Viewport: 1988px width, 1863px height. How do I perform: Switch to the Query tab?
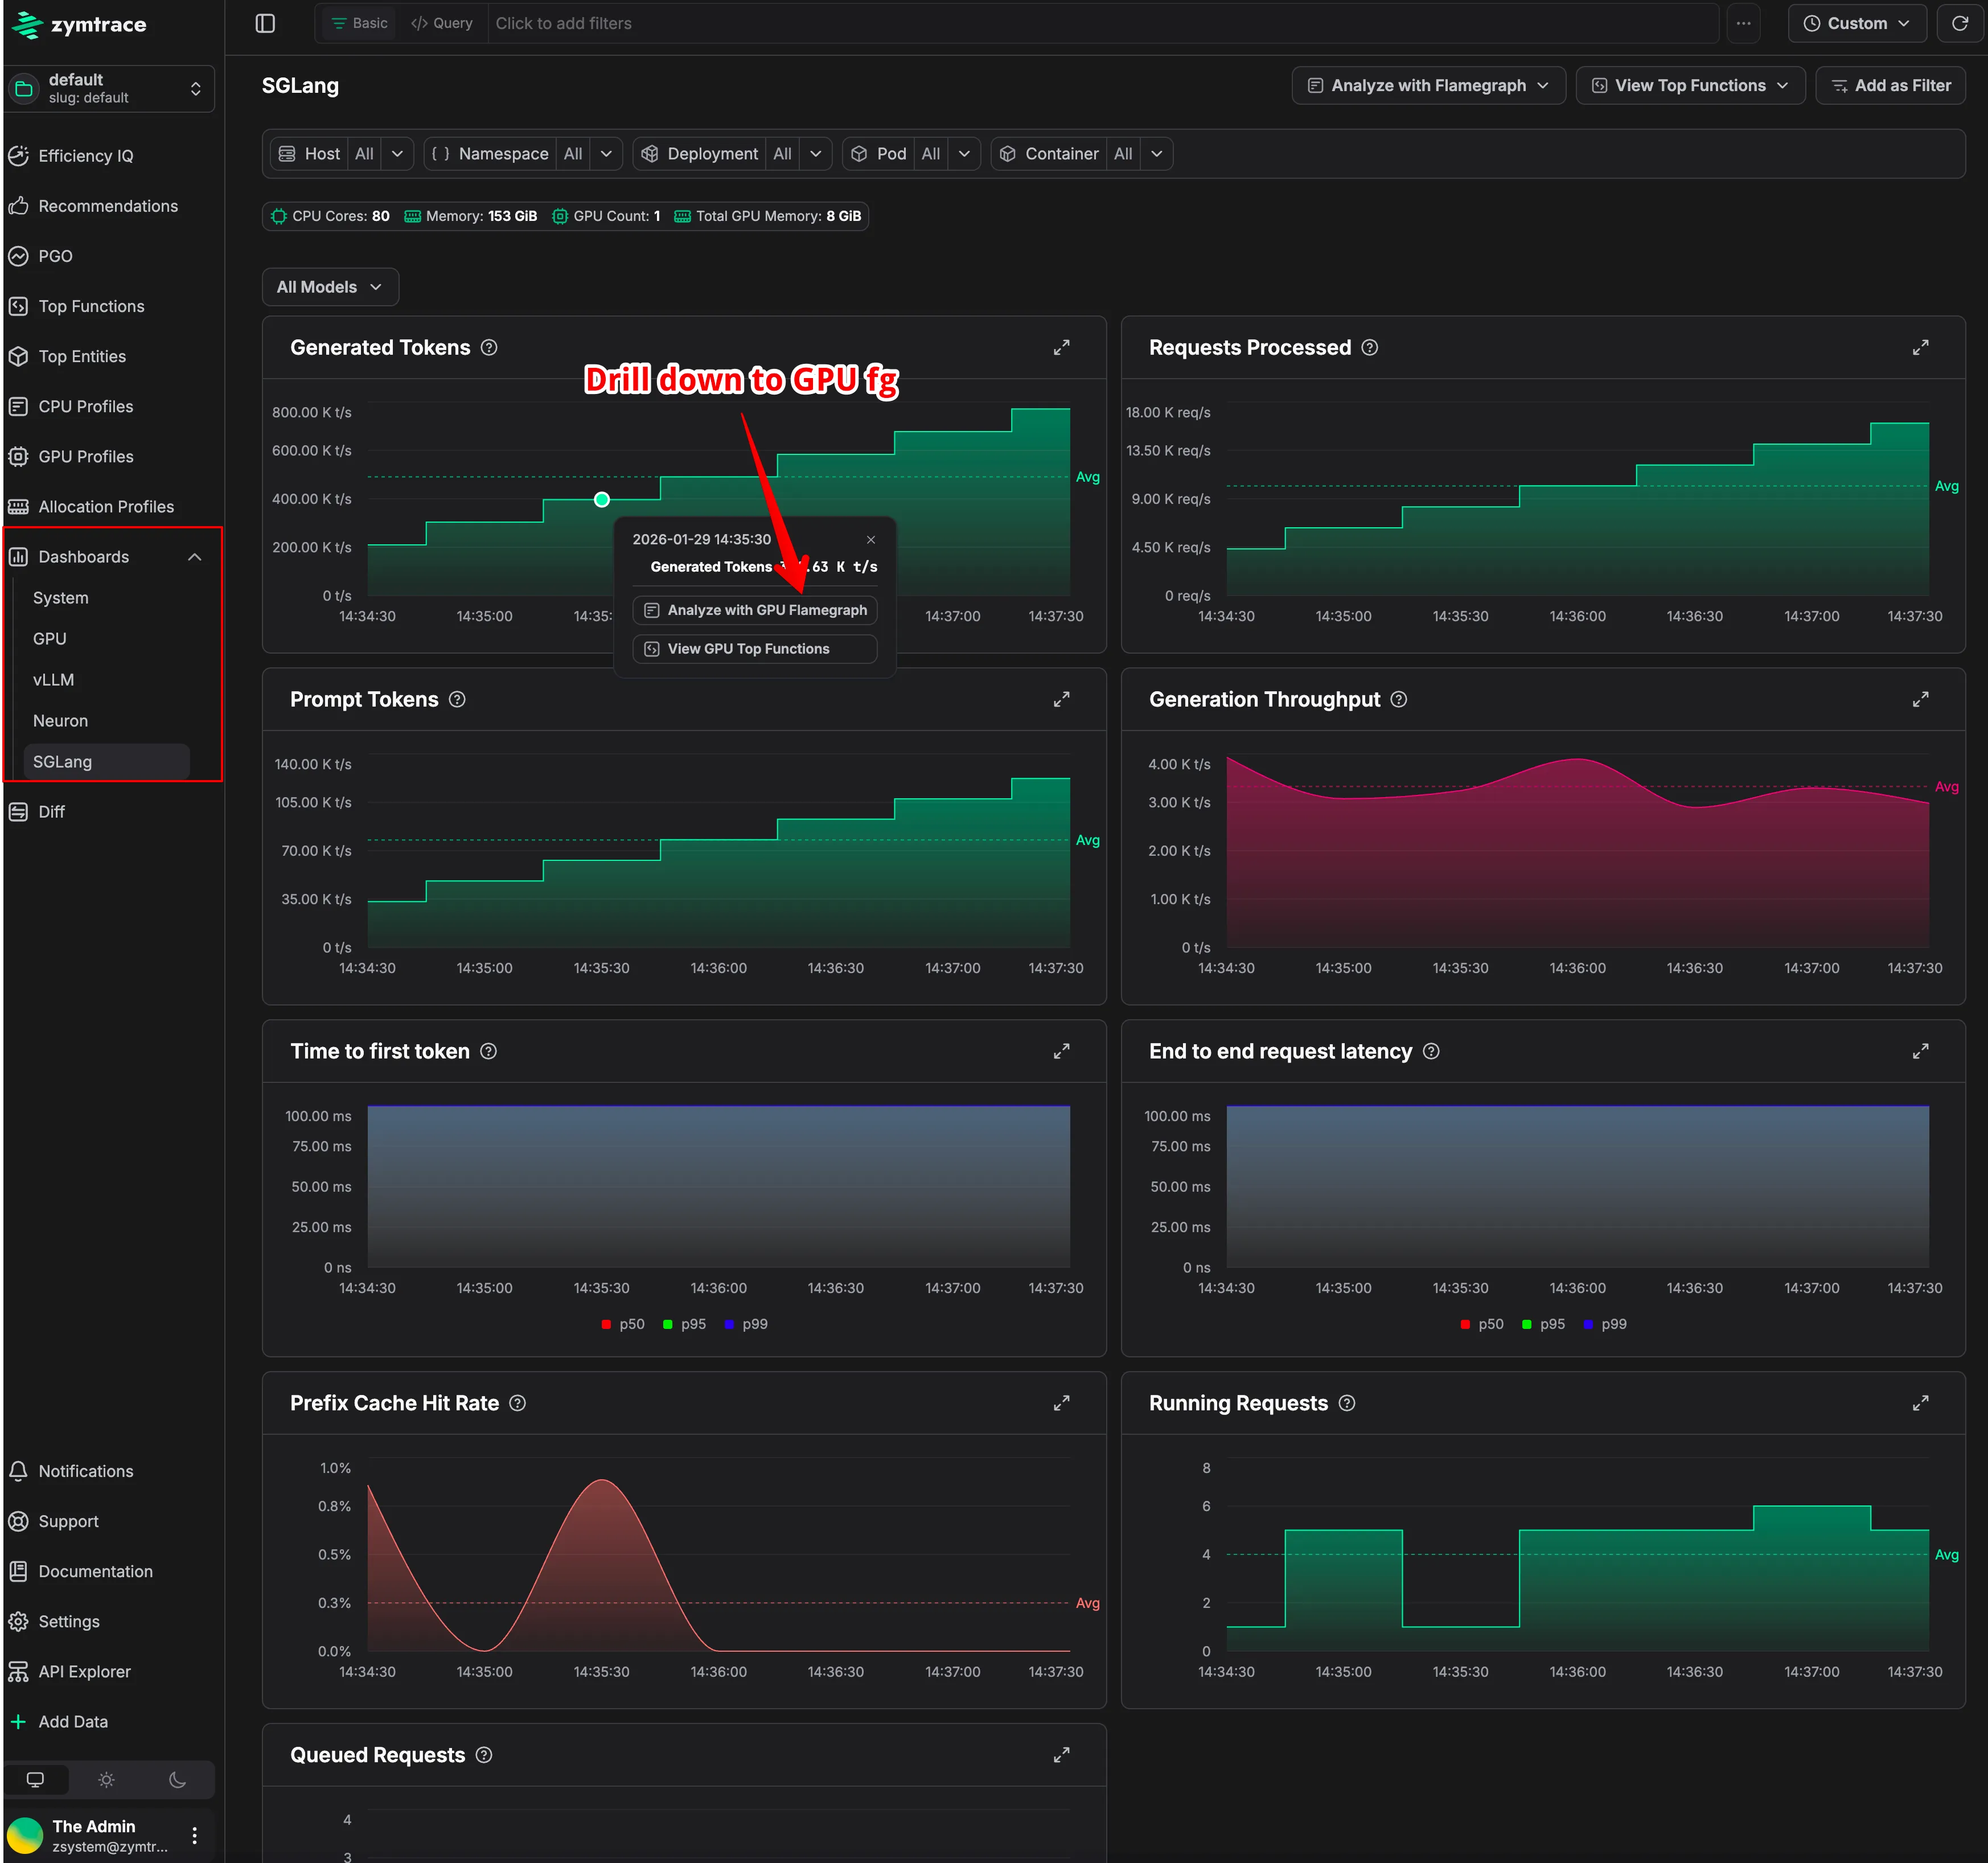click(x=442, y=22)
